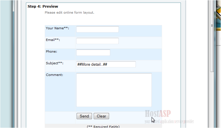This screenshot has width=221, height=128.
Task: Click the 'Step 4: Preview' heading
Action: (43, 6)
